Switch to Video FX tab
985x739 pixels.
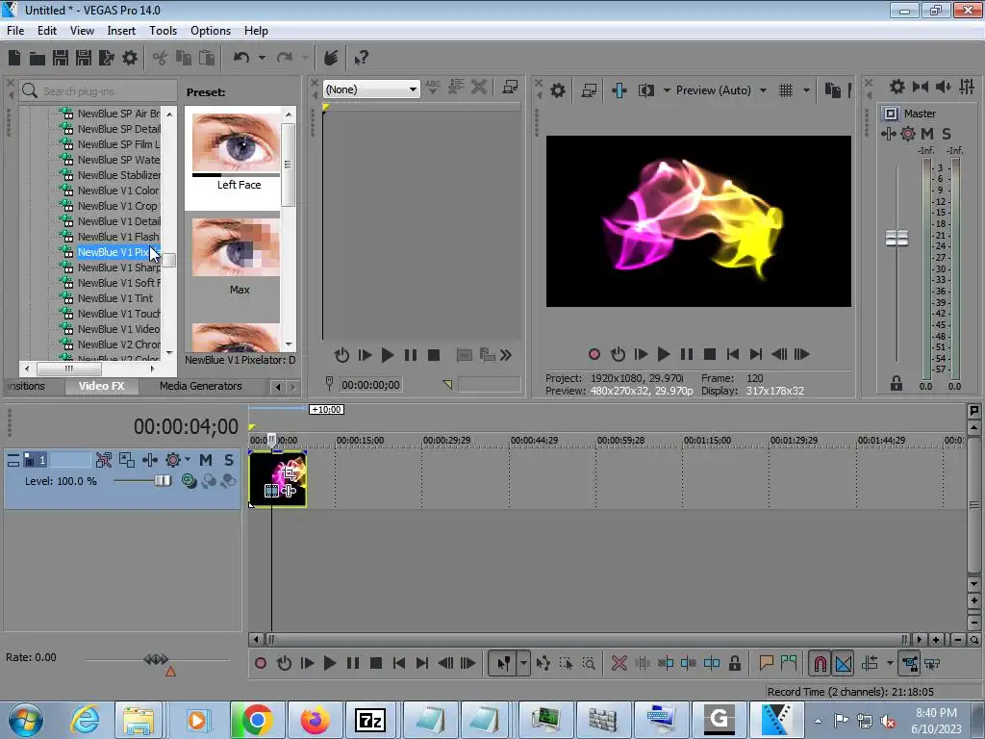coord(101,386)
